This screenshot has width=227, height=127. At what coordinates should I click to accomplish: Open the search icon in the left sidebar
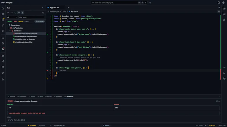pos(3,8)
